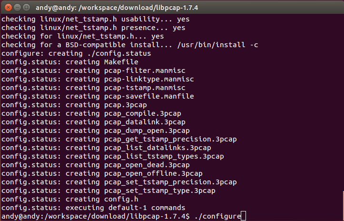344x221 pixels.
Task: Click the text pcap-tstamp.manmisc
Action: pos(145,88)
